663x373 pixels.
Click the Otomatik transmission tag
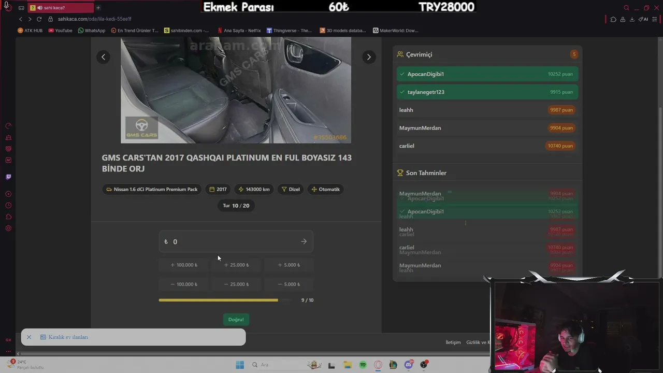(x=325, y=189)
